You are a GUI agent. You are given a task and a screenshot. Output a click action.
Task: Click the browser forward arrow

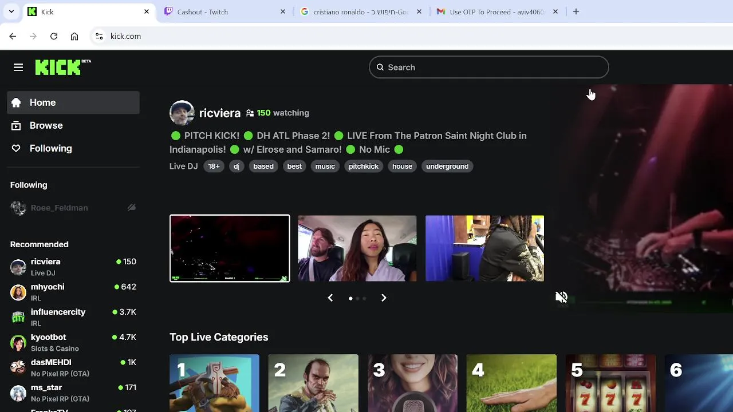tap(33, 36)
